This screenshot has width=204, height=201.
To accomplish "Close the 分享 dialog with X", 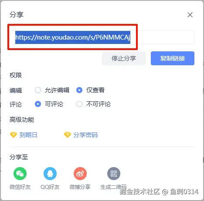I will point(190,15).
